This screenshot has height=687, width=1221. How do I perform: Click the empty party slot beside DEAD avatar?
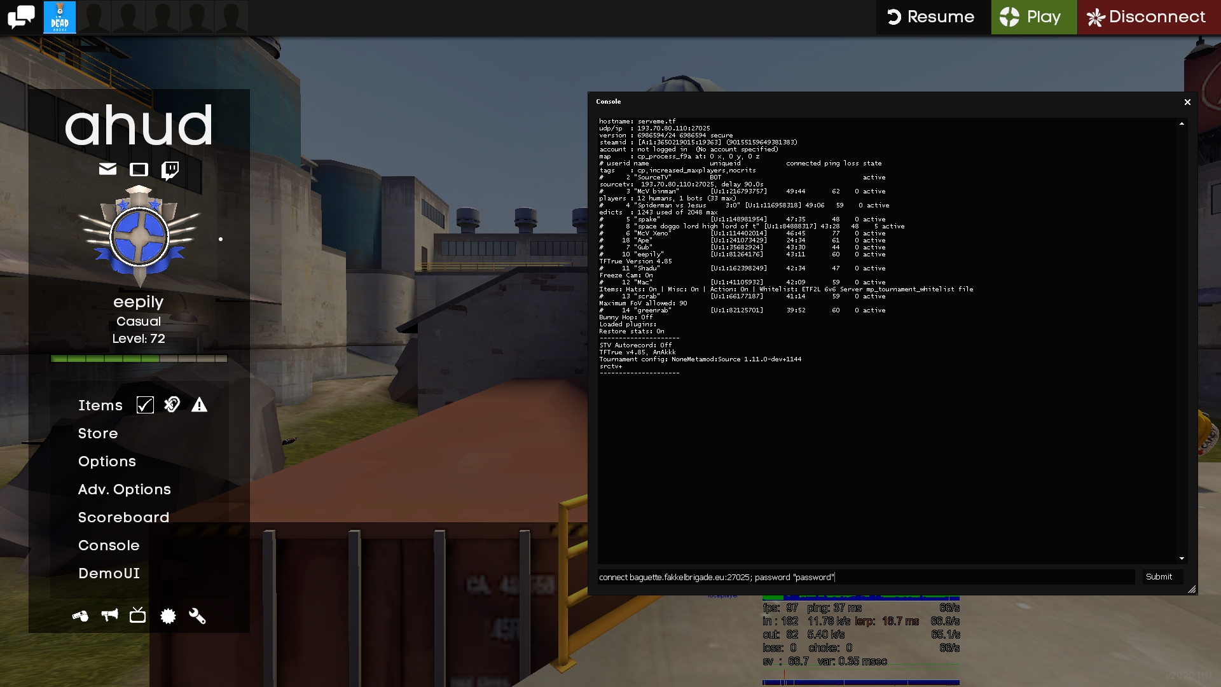click(x=94, y=17)
